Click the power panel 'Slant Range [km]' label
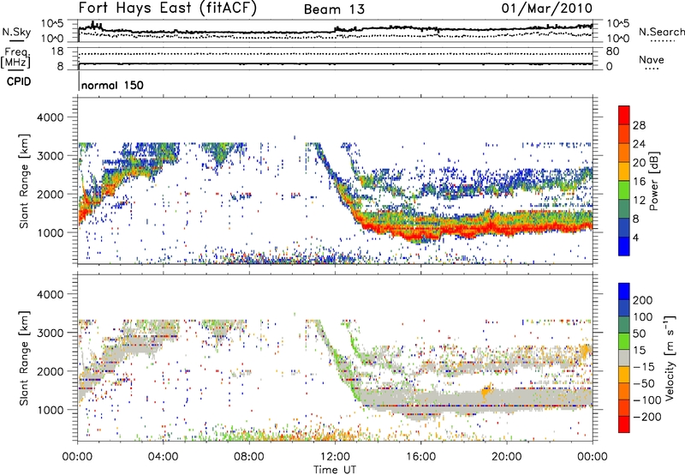The image size is (685, 475). point(24,181)
